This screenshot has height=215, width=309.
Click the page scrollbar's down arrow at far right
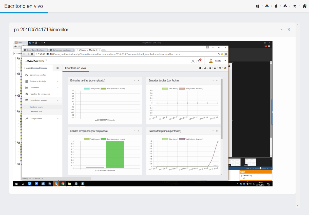coord(298,205)
